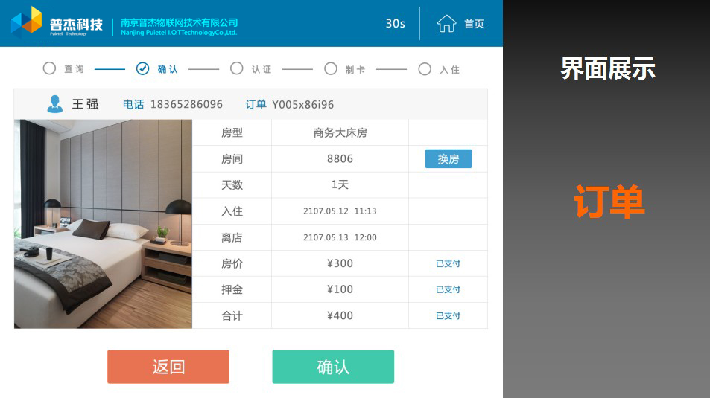The width and height of the screenshot is (710, 398).
Task: Click the user avatar icon beside 王强
Action: (x=54, y=104)
